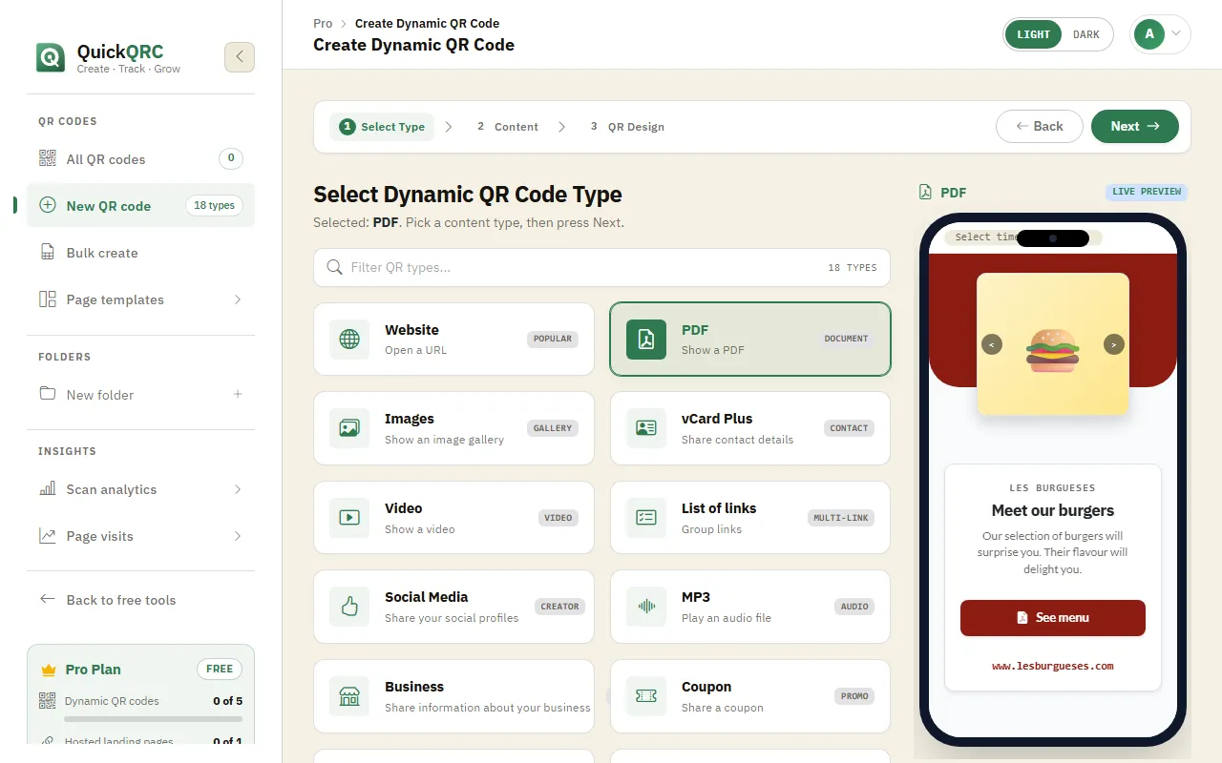
Task: Click the MP3 audio waveform icon
Action: [x=646, y=607]
